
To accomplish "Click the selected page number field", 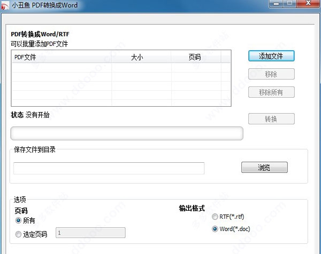I will 90,233.
